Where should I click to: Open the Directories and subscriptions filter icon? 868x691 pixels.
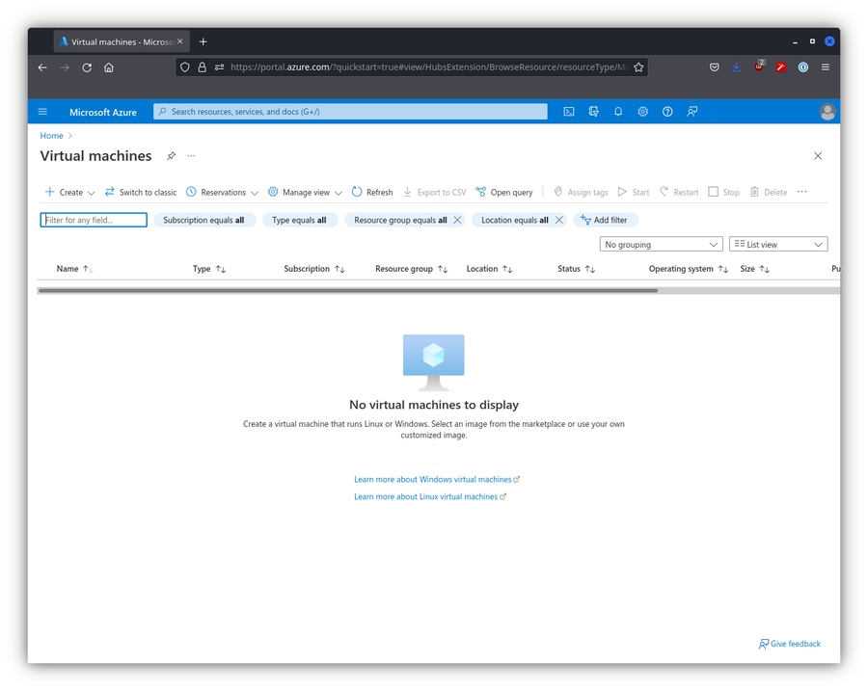click(594, 112)
